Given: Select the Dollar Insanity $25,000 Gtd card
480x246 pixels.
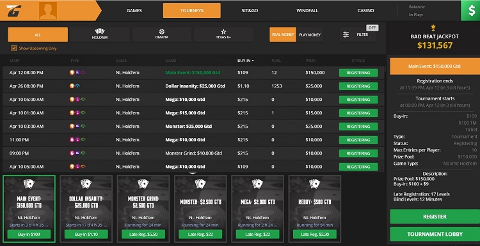Looking at the screenshot, I should (x=86, y=209).
